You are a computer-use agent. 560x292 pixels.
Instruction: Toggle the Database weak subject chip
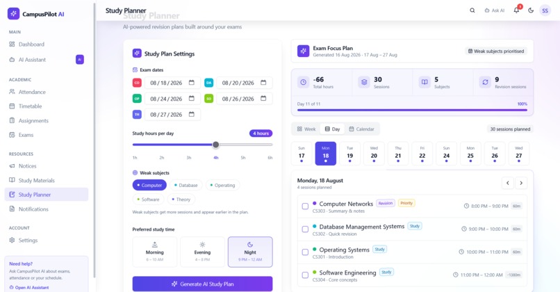click(186, 185)
